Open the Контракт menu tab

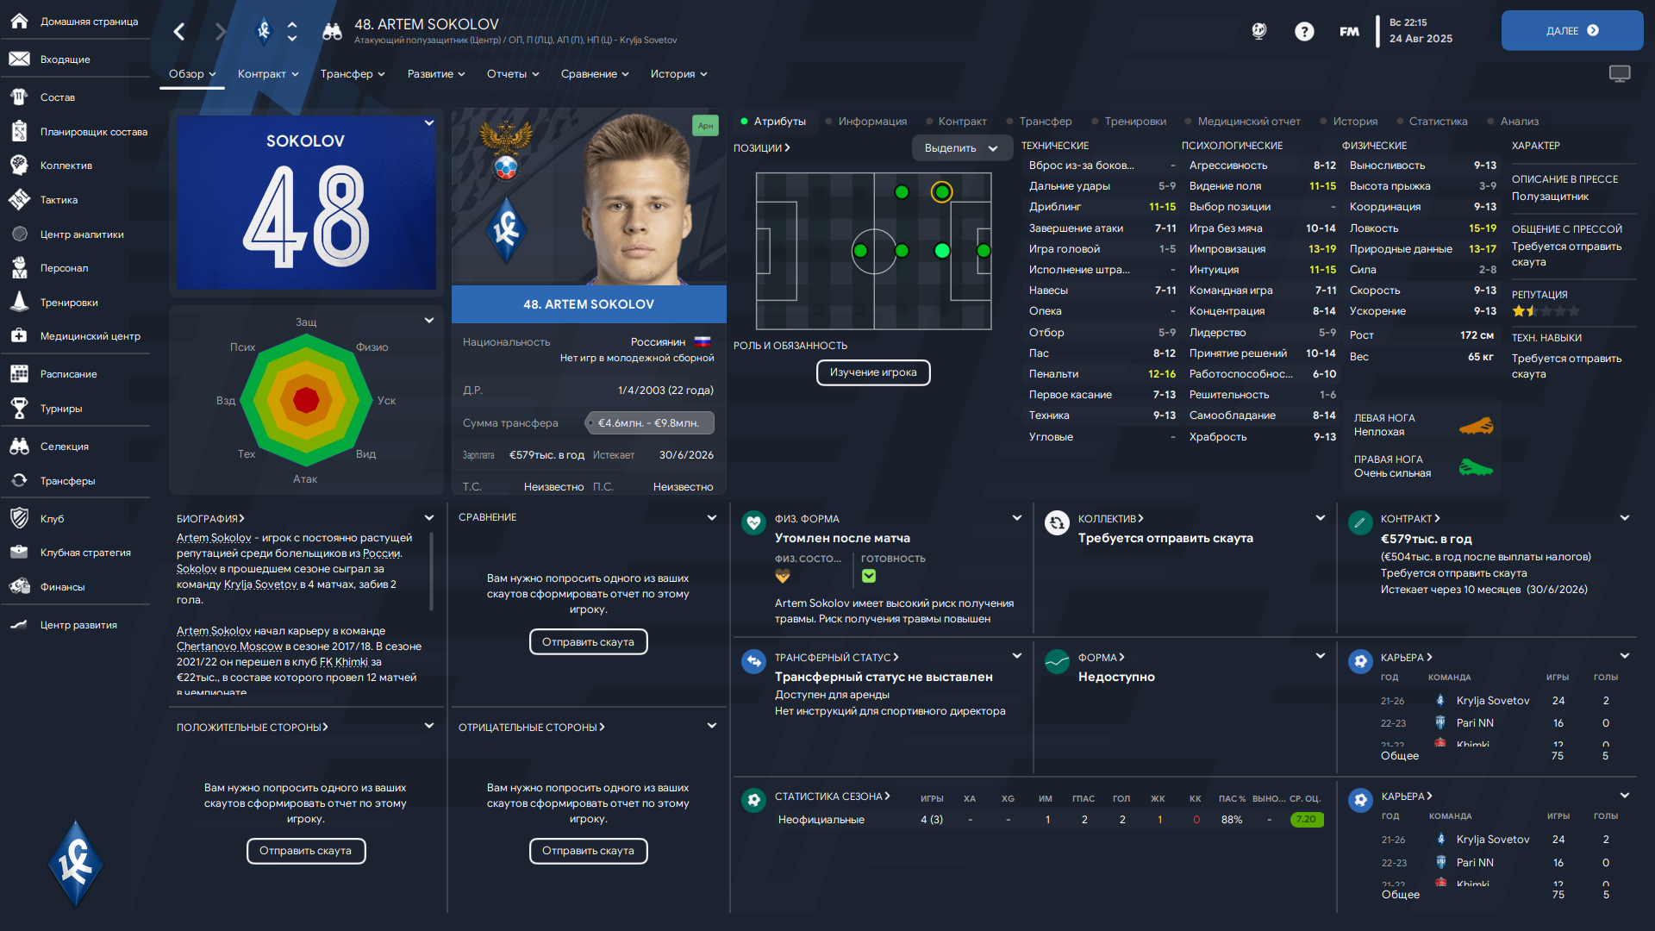268,74
